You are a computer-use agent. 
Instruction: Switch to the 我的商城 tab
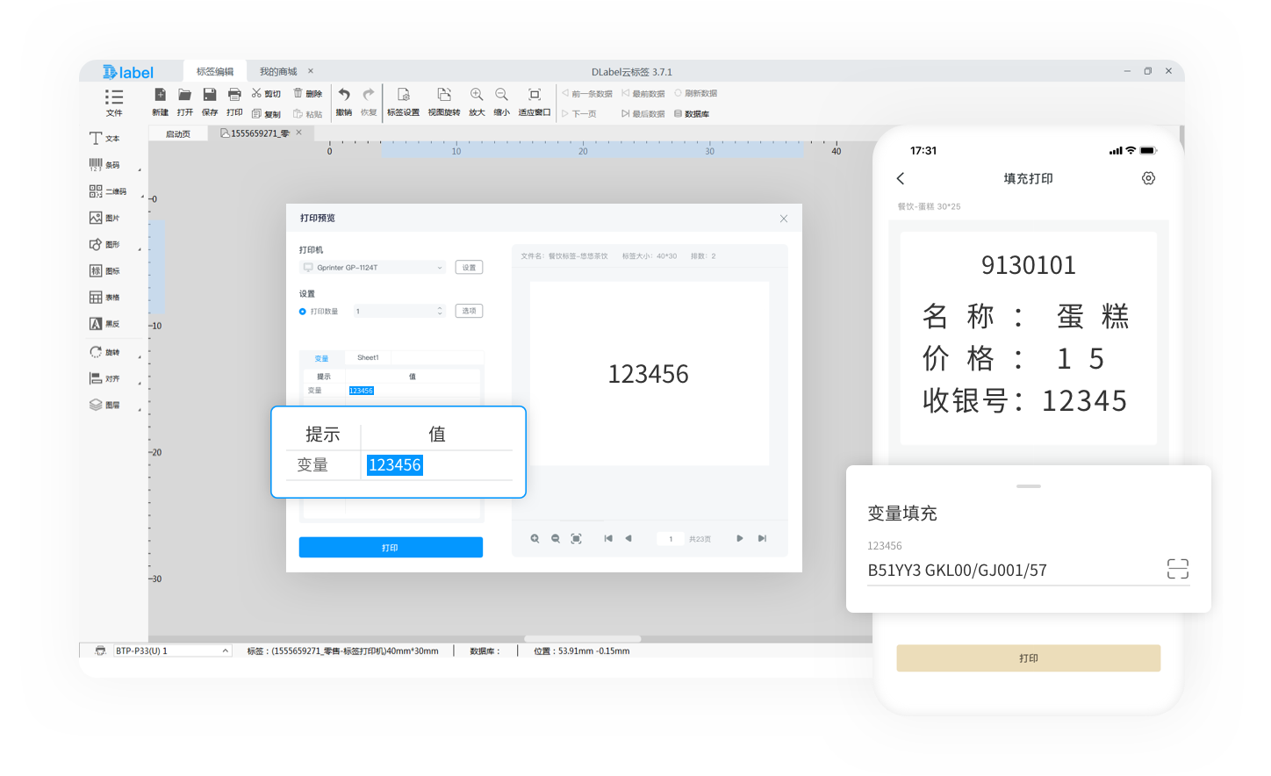[x=278, y=72]
